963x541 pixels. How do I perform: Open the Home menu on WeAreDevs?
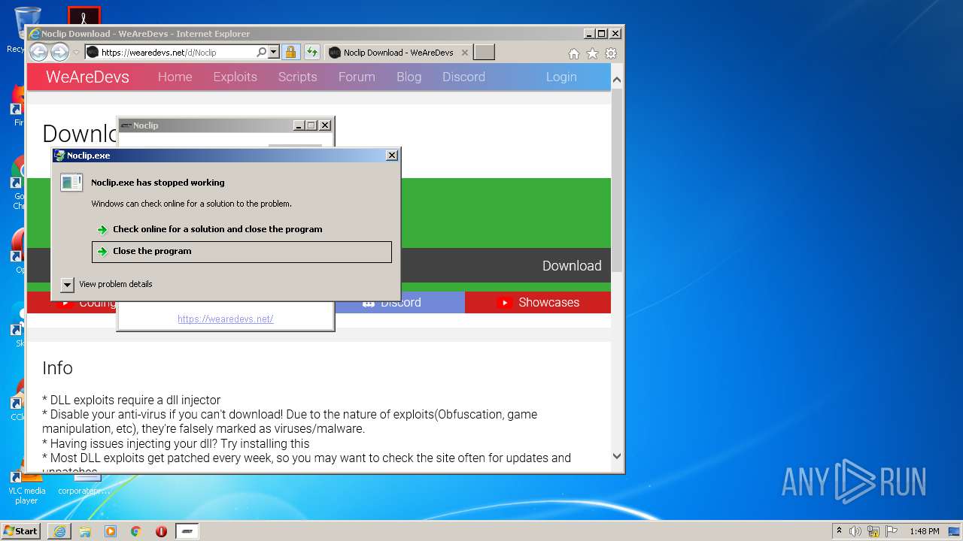[x=175, y=77]
